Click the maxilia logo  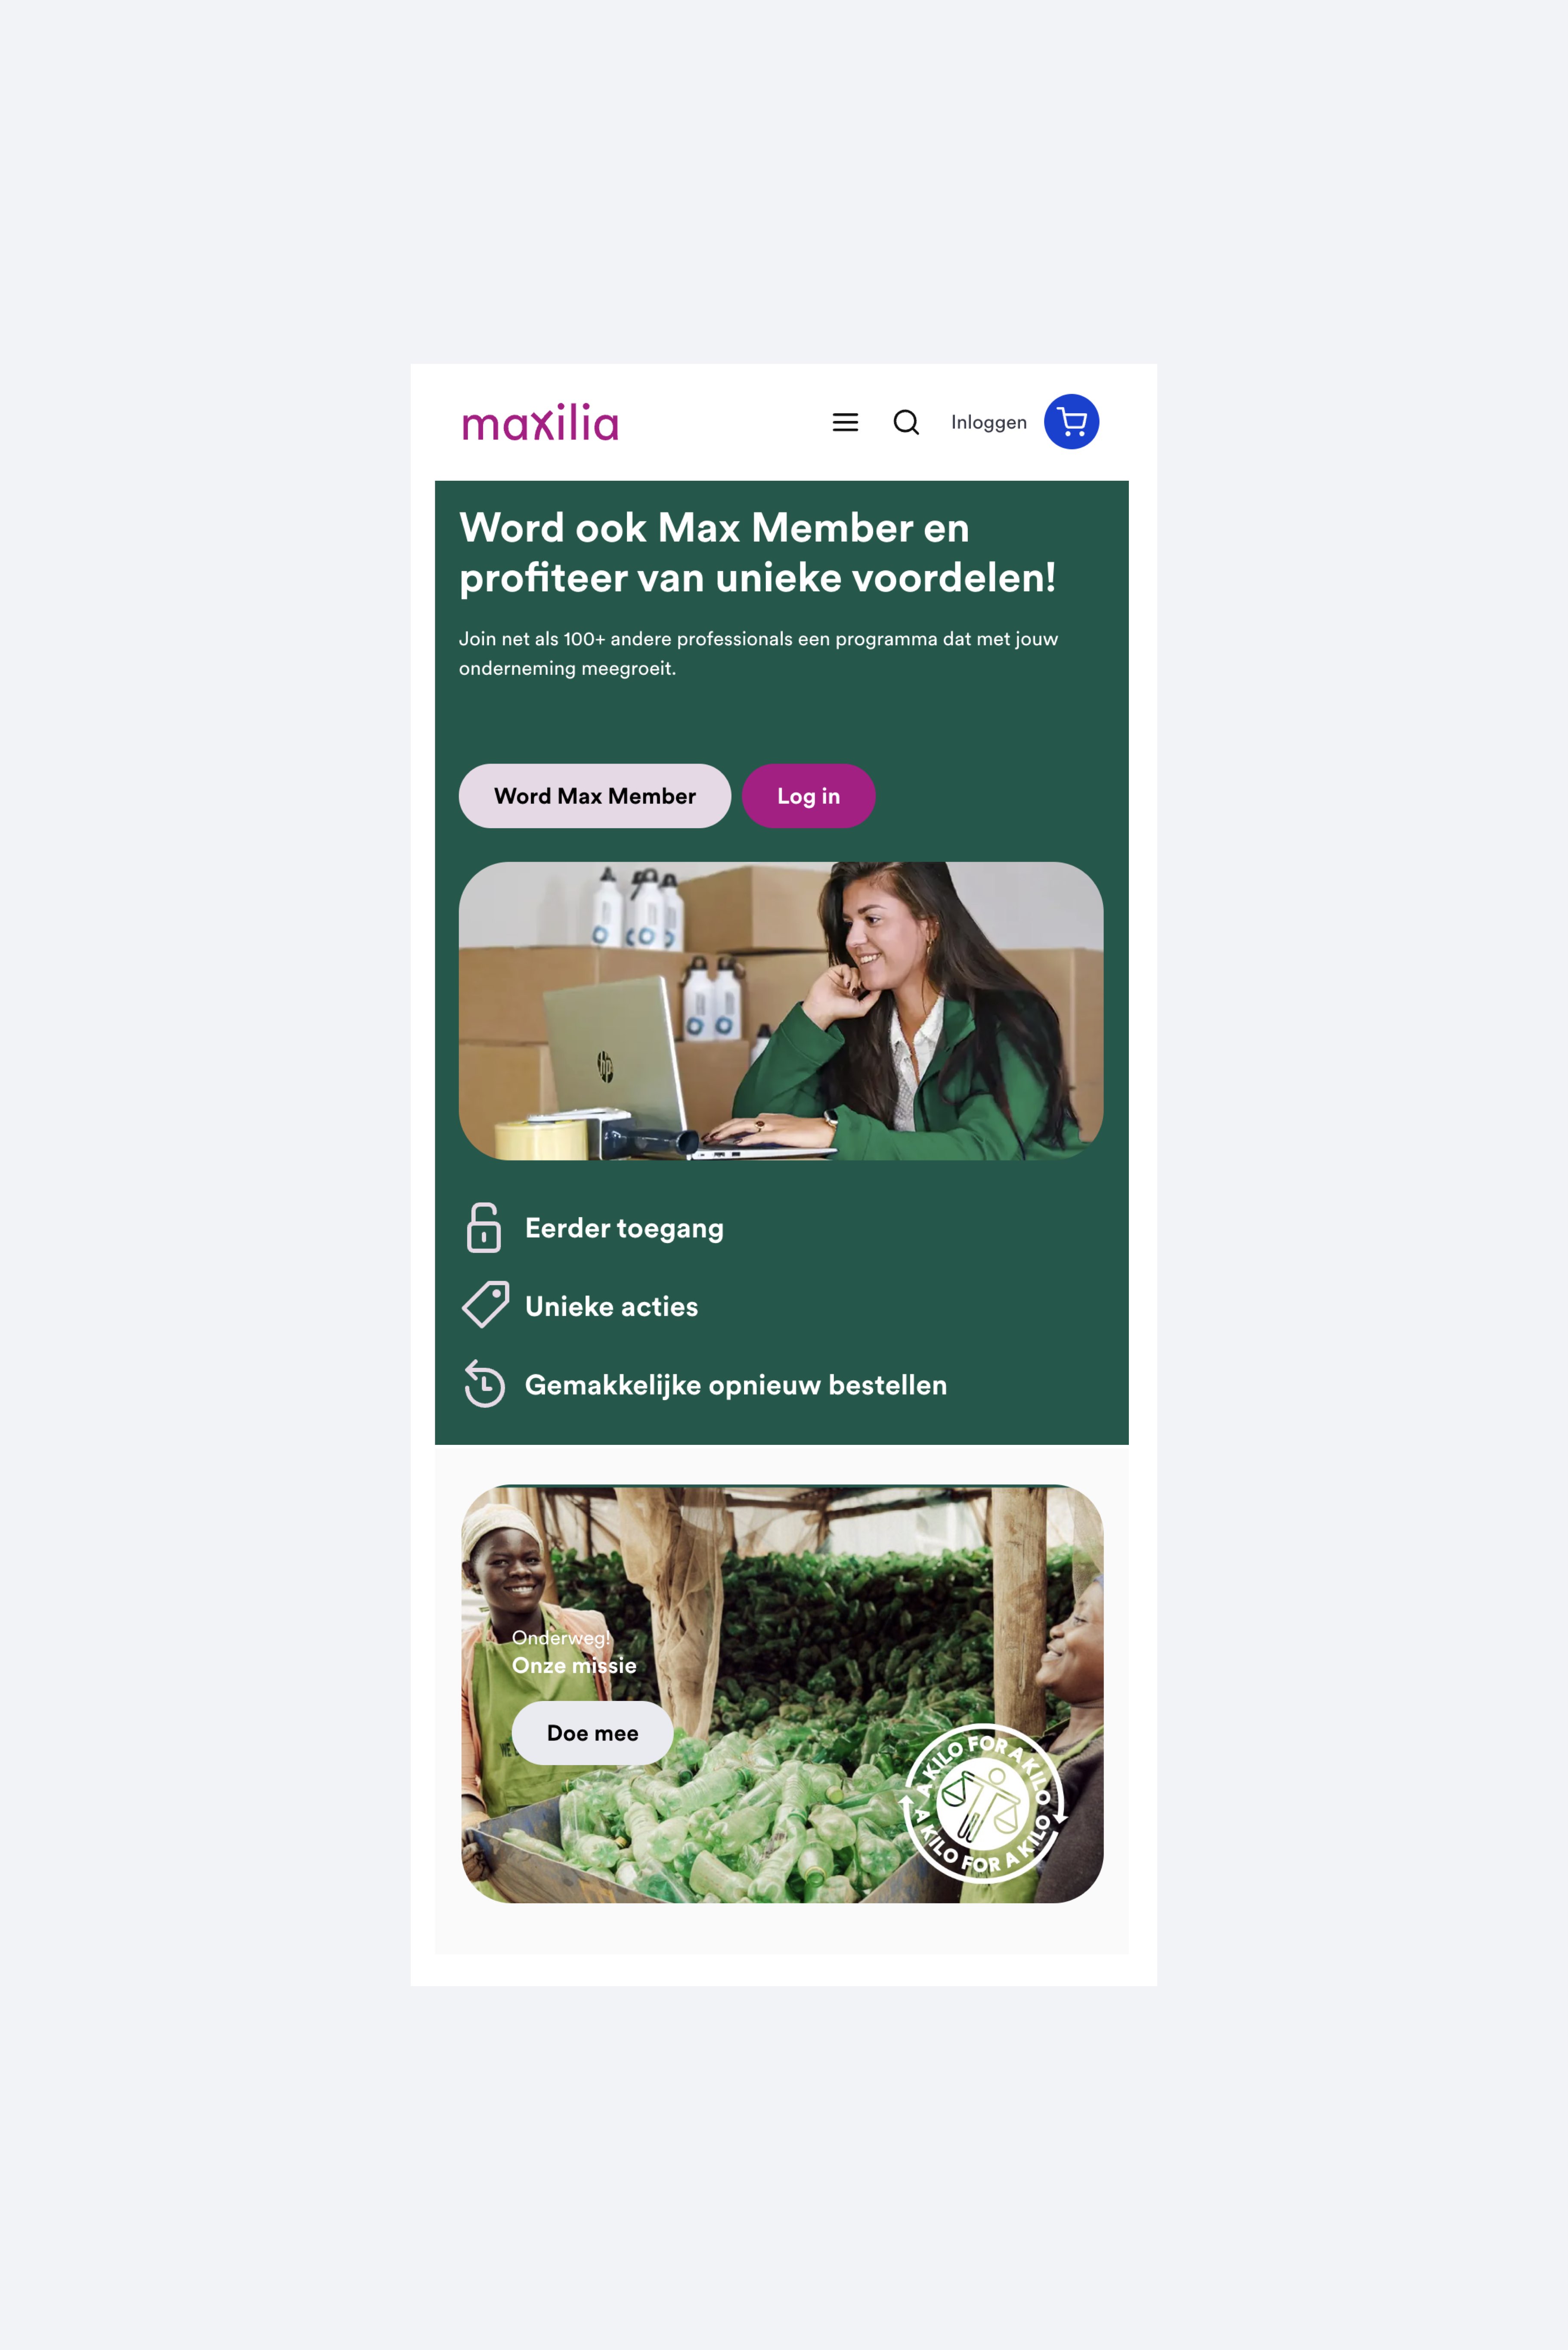(540, 422)
